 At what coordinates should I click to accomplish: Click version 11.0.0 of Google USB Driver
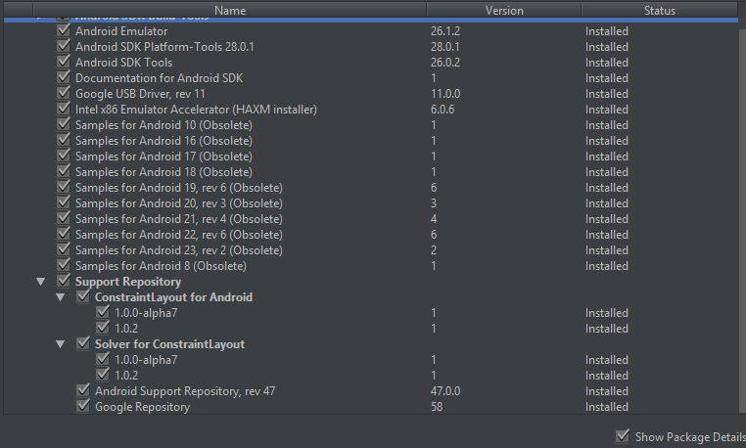click(445, 94)
